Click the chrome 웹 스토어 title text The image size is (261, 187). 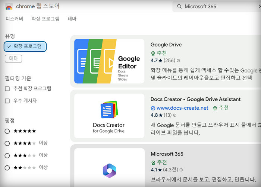pos(38,6)
